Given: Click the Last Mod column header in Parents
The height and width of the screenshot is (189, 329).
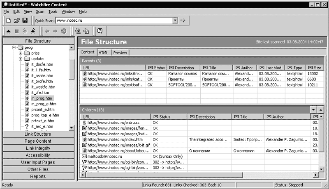Looking at the screenshot, I should click(x=271, y=68).
